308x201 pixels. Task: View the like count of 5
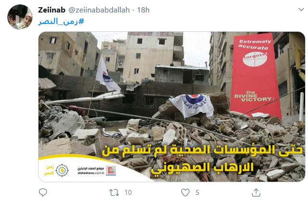coord(197,192)
